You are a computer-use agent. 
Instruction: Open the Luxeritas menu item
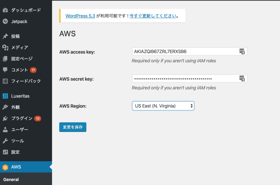pyautogui.click(x=26, y=96)
